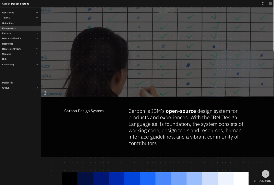Click the white color swatch

pyautogui.click(x=241, y=179)
